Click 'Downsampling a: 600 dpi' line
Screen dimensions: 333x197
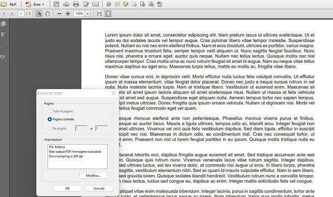(66, 156)
